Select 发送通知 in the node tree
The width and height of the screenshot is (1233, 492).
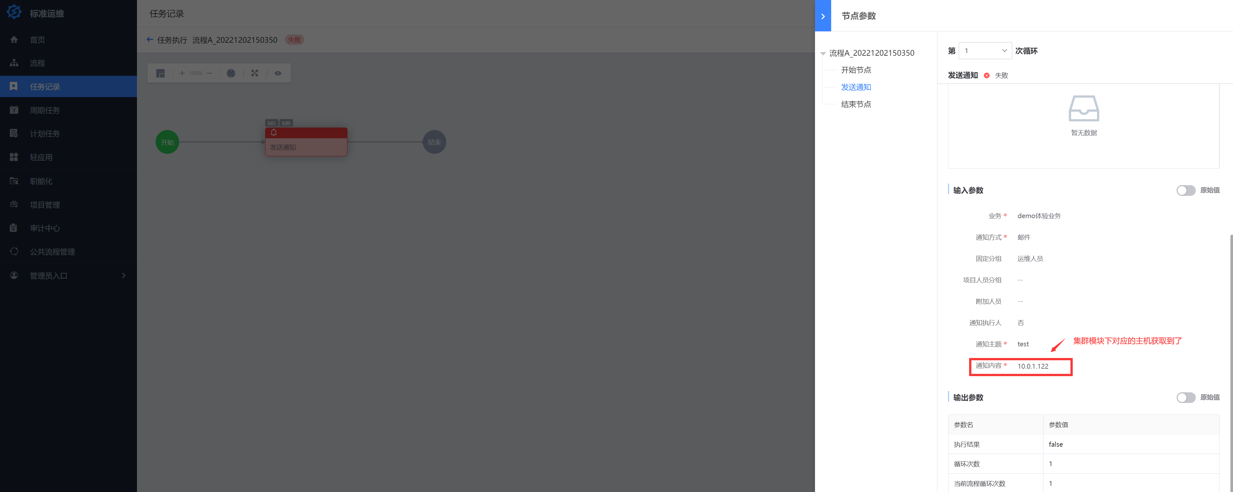tap(856, 87)
